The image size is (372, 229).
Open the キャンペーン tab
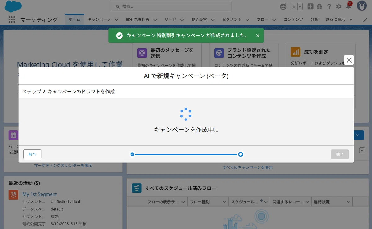(99, 19)
